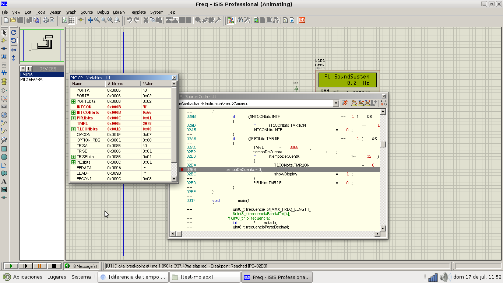503x283 pixels.
Task: Click the Address column header
Action: coord(123,84)
